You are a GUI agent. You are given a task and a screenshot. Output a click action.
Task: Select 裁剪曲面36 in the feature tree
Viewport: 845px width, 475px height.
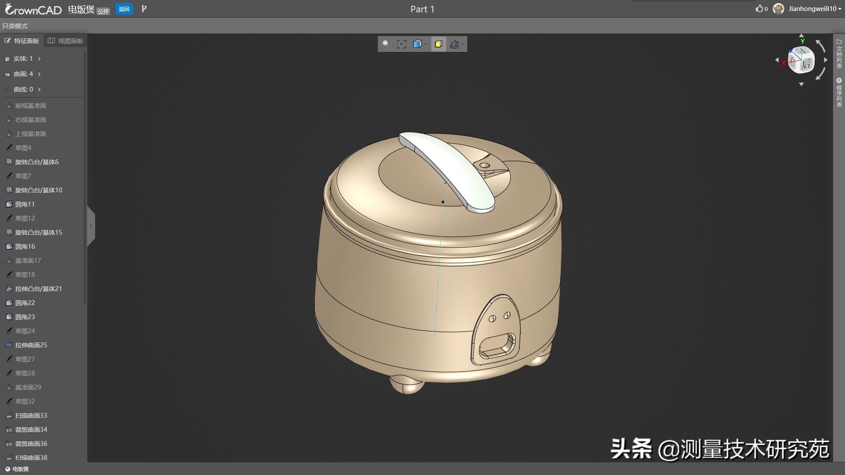pyautogui.click(x=31, y=444)
